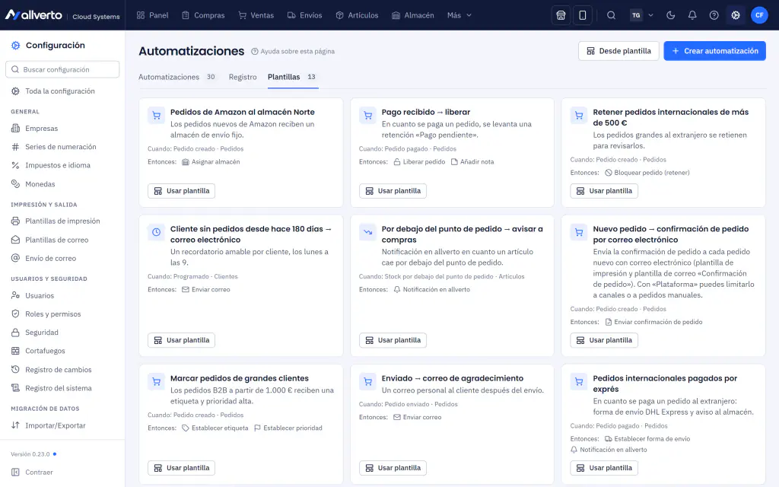
Task: Click cart icon of Pedidos de Amazon card
Action: [156, 116]
